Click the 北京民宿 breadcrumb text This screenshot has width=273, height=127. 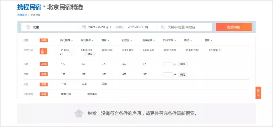[36, 15]
